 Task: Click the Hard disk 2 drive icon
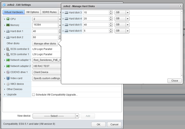[x=8, y=37]
